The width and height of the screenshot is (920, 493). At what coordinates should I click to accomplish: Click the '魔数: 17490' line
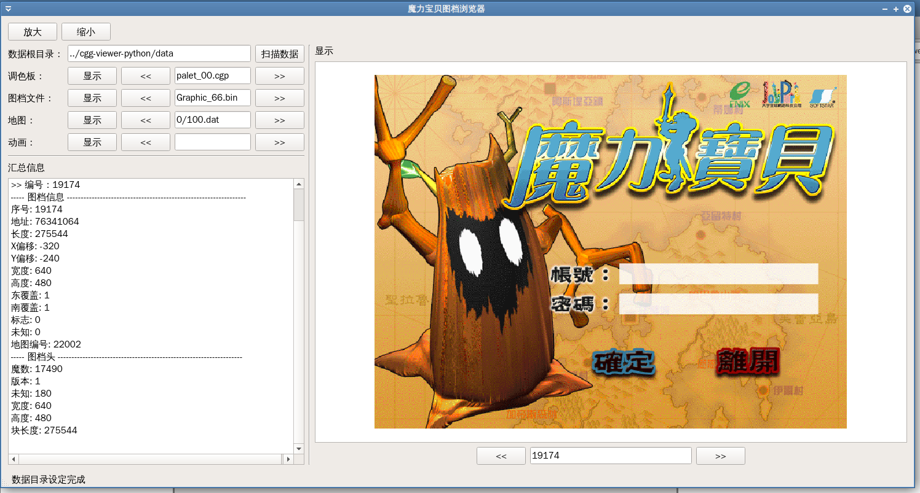pyautogui.click(x=37, y=369)
